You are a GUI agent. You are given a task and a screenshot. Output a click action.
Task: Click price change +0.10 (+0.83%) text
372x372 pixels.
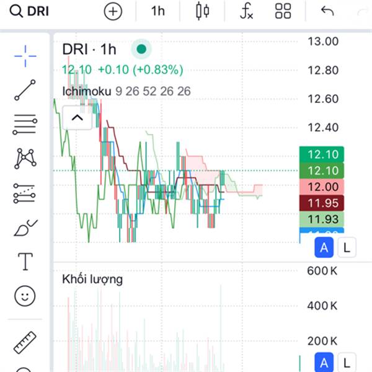point(141,69)
